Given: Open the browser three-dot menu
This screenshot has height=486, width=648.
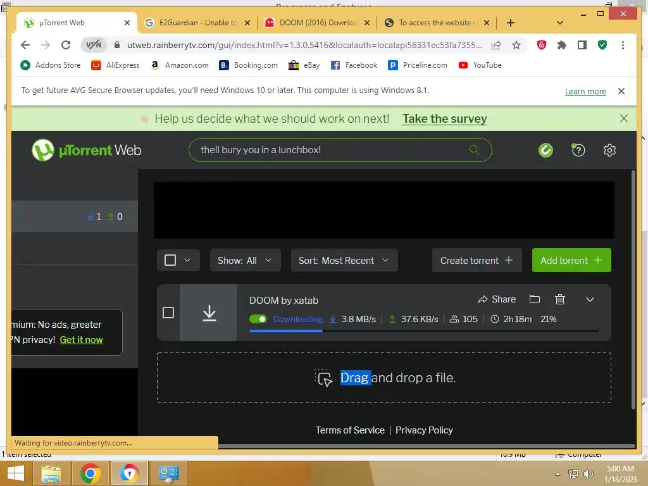Looking at the screenshot, I should [x=623, y=45].
